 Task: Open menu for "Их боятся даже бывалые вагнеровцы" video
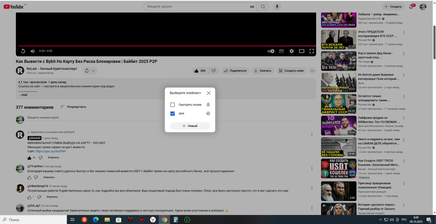(x=404, y=75)
